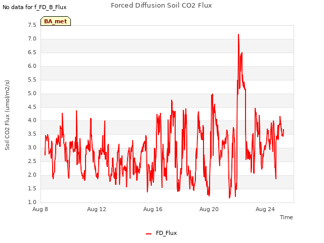Click the Aug 8 x-axis tick label
This screenshot has height=243, width=324.
coord(40,209)
